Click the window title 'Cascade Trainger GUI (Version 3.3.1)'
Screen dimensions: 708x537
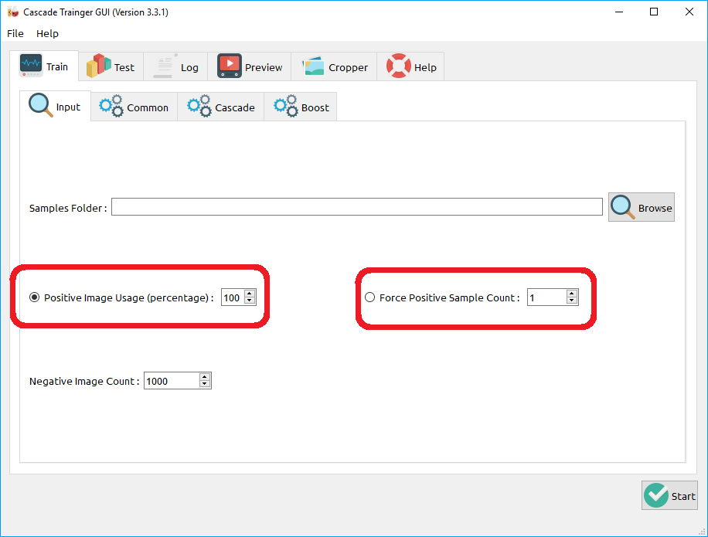(96, 12)
